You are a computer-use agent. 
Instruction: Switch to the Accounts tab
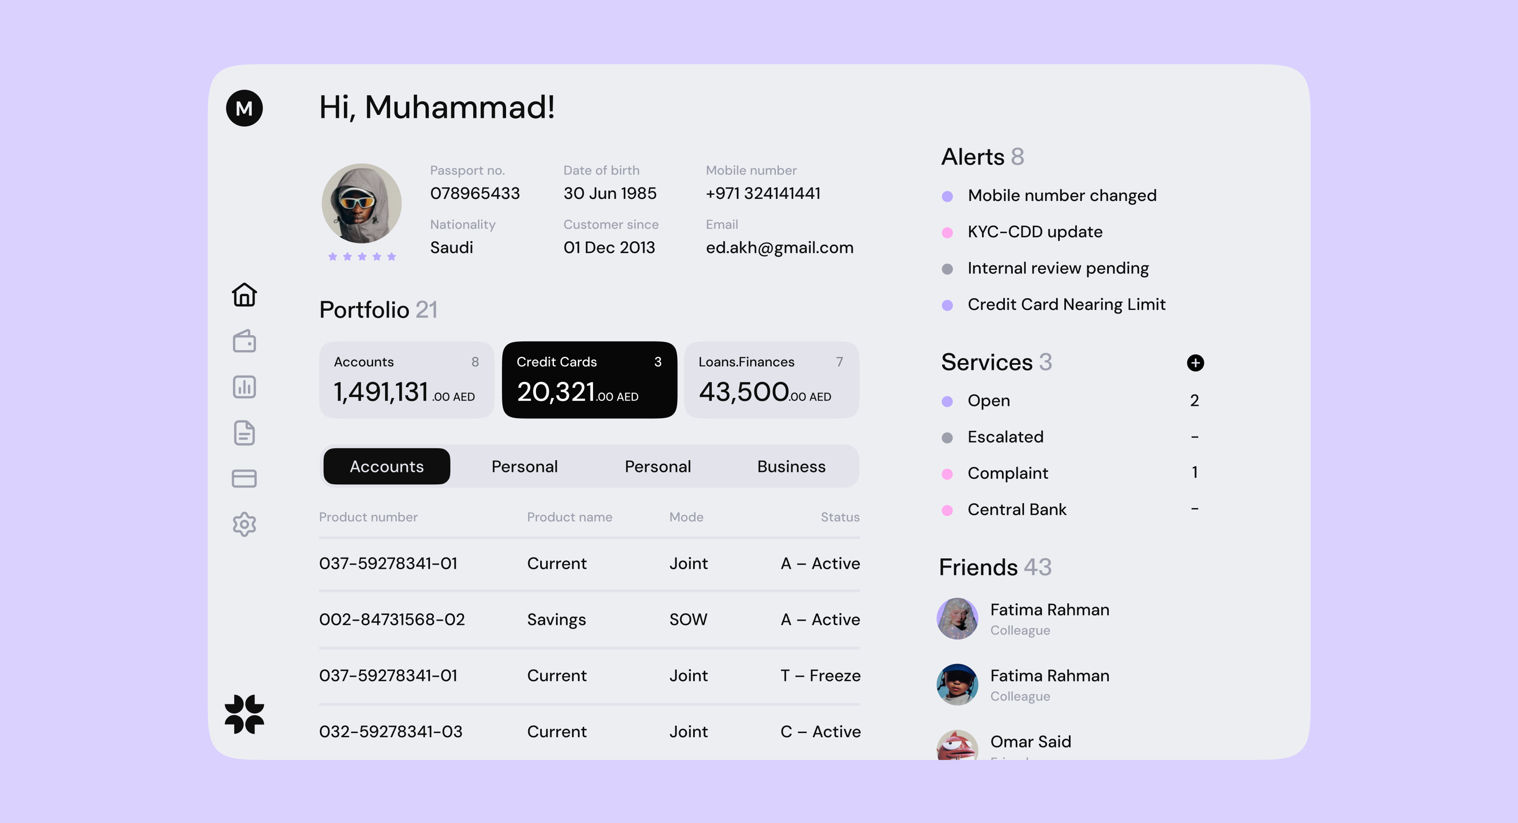[387, 466]
